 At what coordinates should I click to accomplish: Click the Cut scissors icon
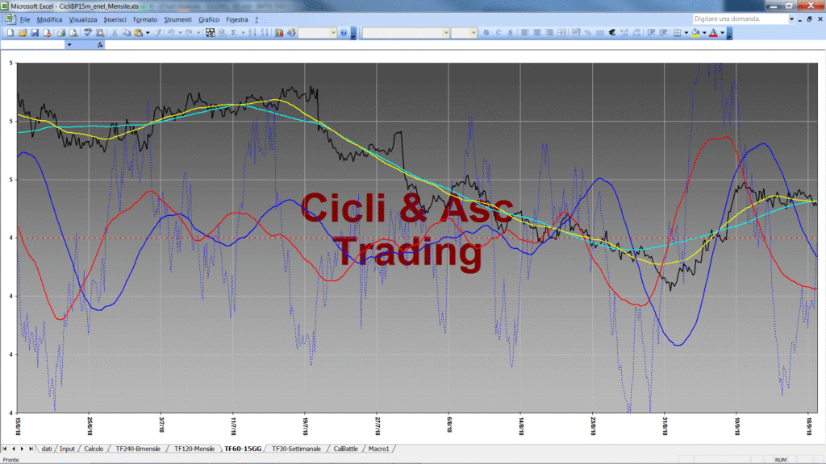coord(114,32)
